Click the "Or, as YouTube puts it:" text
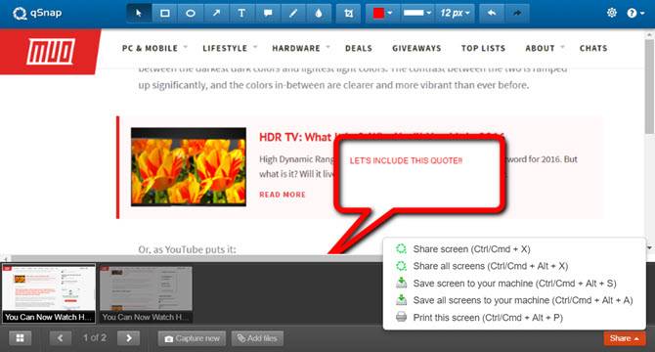655x352 pixels. [x=187, y=249]
